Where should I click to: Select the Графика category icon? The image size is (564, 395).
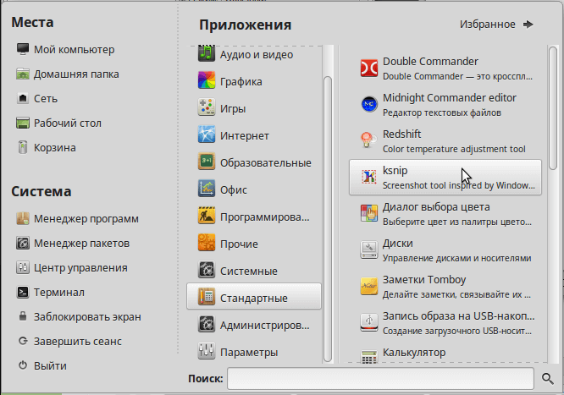[x=207, y=80]
